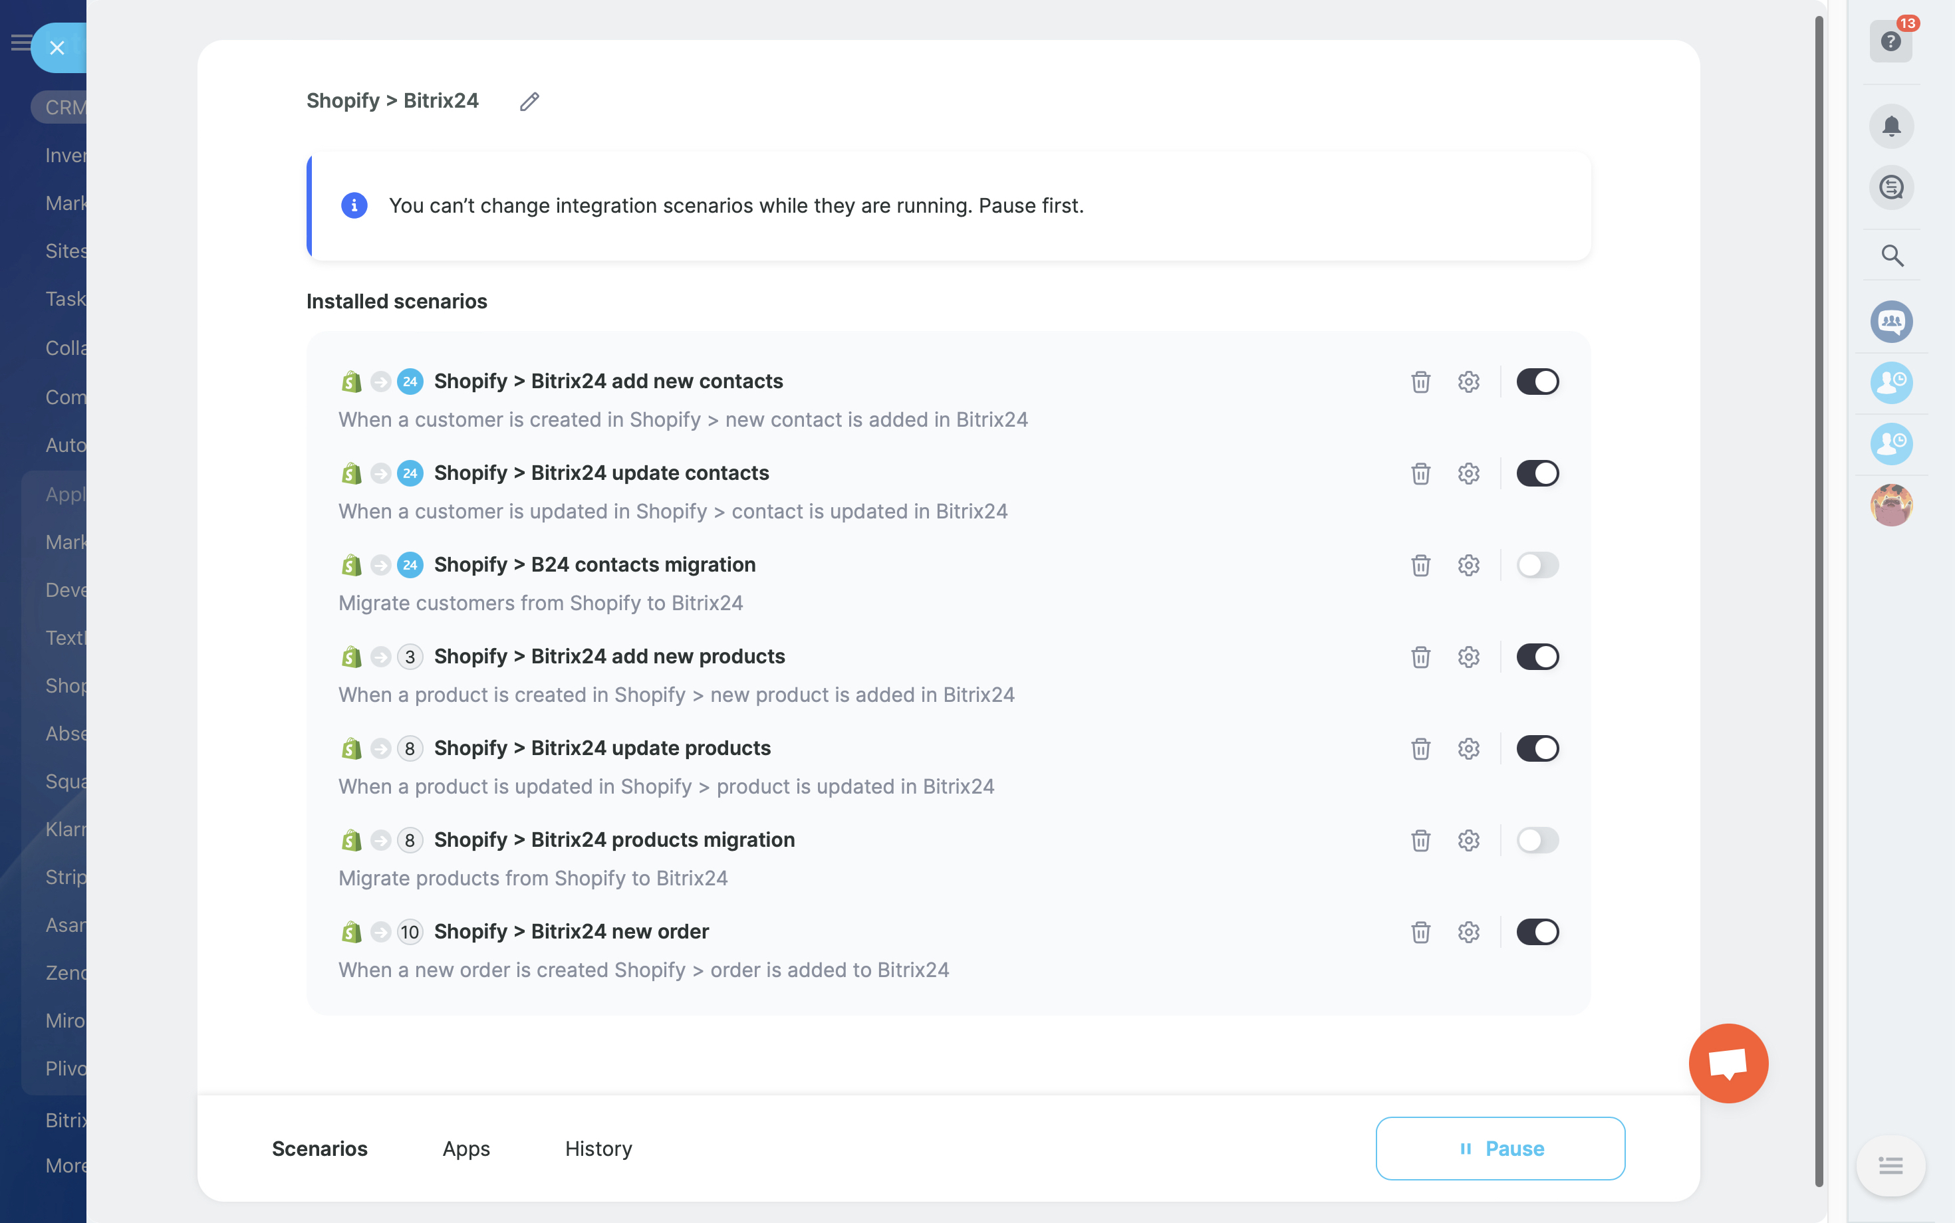Open the help icon with 13 badge
This screenshot has height=1223, width=1955.
tap(1891, 41)
